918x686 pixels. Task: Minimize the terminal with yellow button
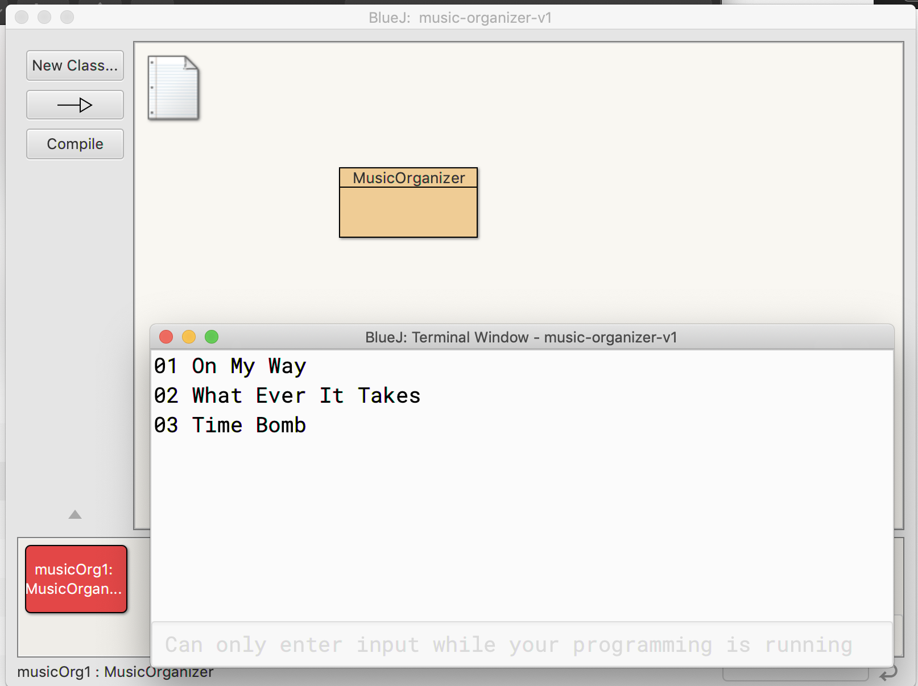[189, 337]
